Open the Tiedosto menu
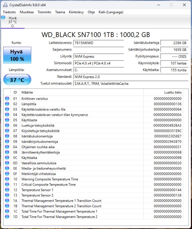Screen dimensions: 192x229 (x=9, y=12)
